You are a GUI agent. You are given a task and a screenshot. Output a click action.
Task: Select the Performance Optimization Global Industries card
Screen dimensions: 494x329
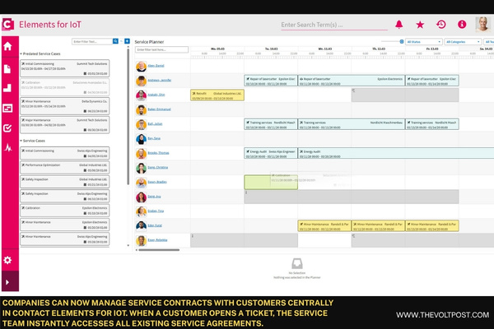65,168
